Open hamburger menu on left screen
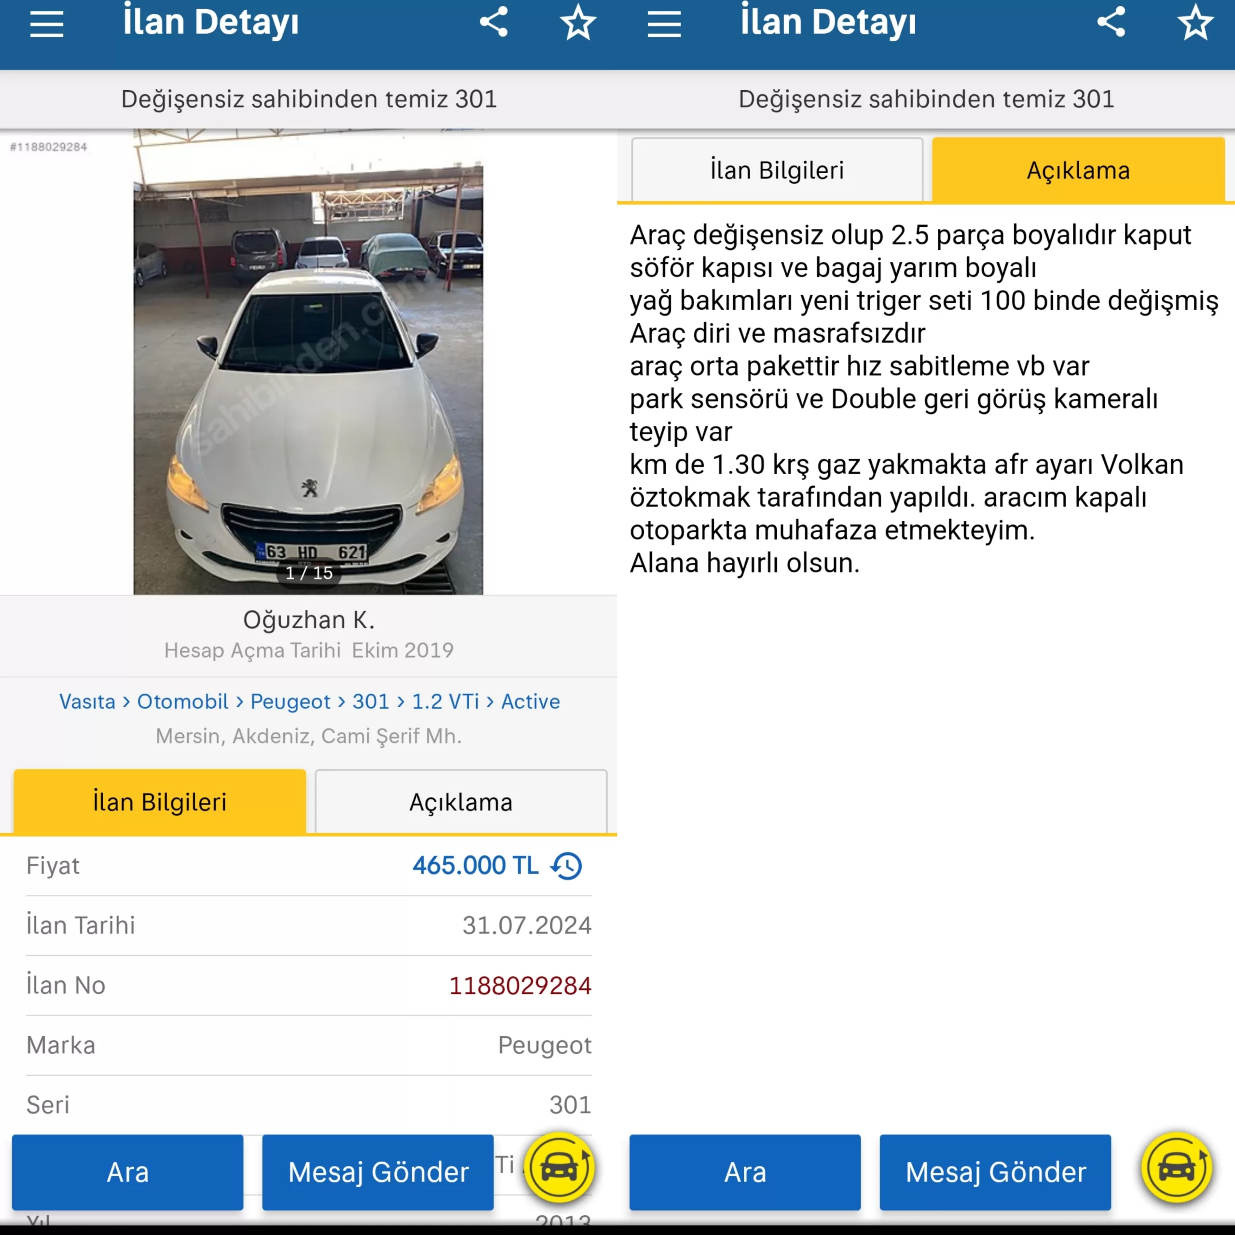The image size is (1235, 1235). click(x=47, y=24)
